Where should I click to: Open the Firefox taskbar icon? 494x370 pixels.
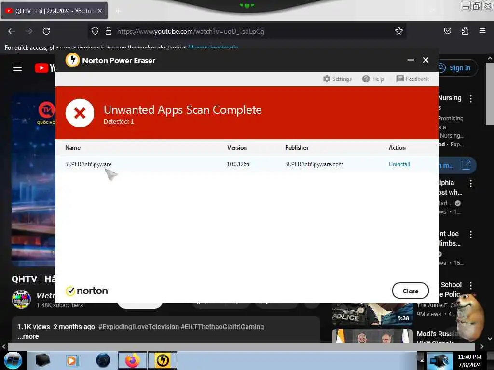133,360
